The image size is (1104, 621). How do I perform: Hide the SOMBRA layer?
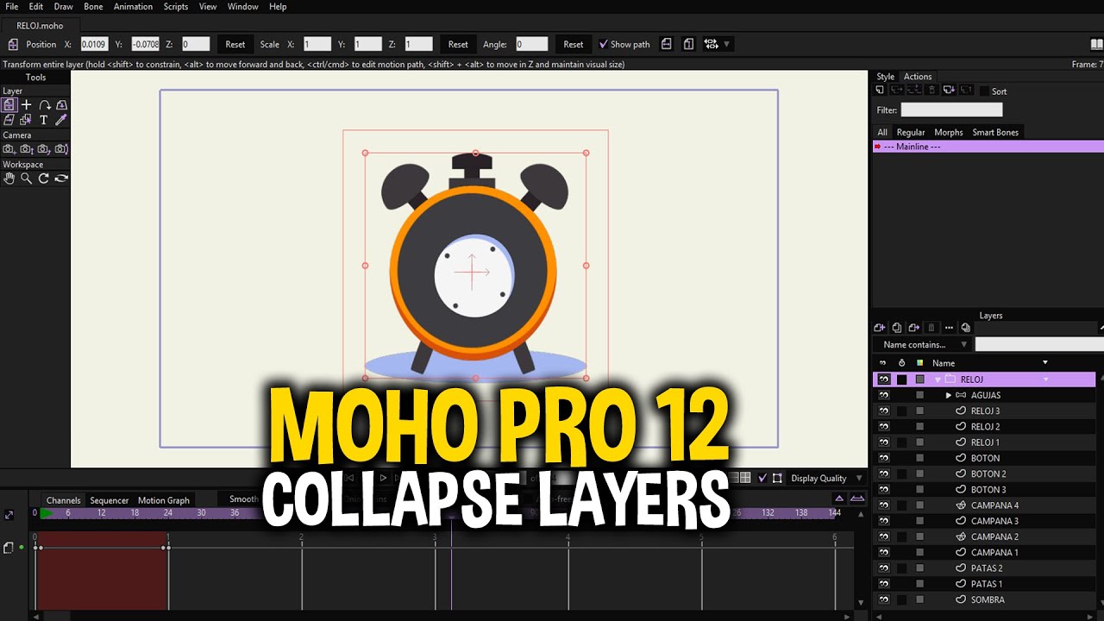[x=884, y=599]
